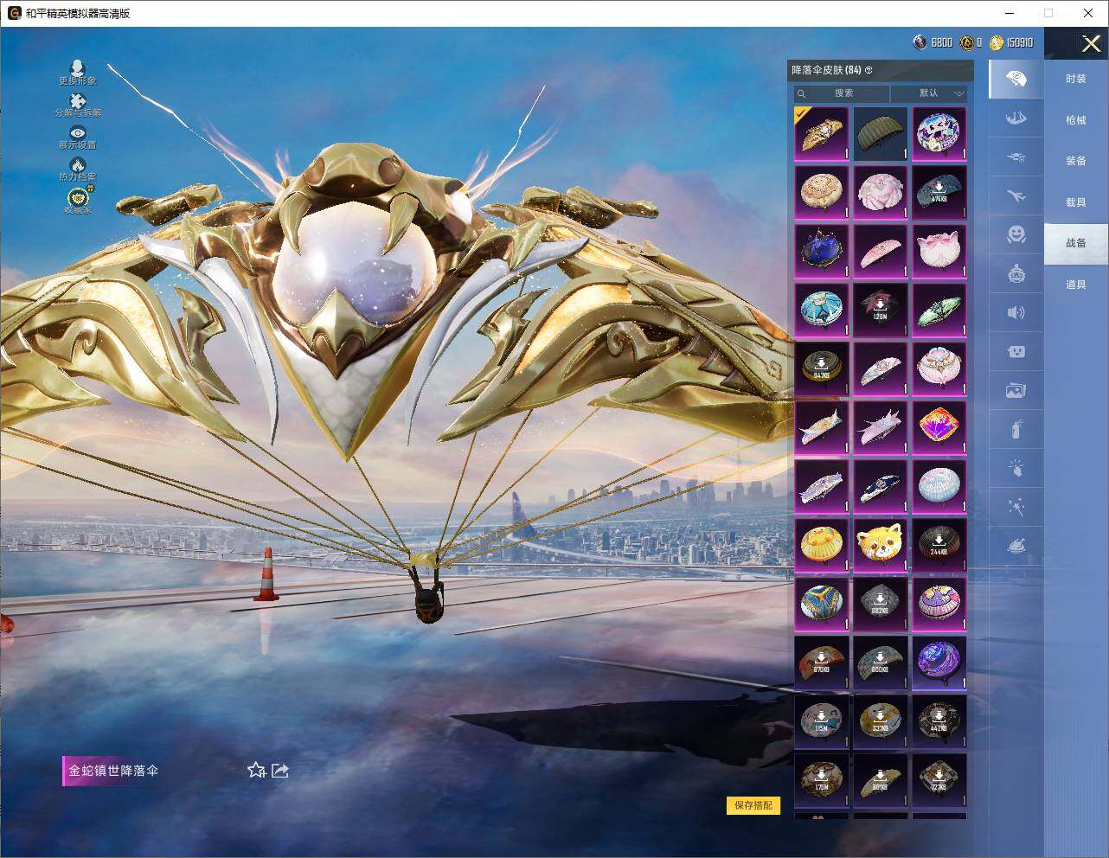Select the red panda parachute skin
1109x858 pixels.
coord(880,544)
